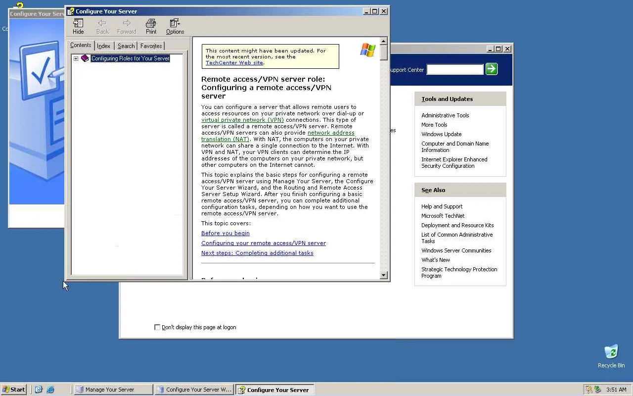Image resolution: width=633 pixels, height=396 pixels.
Task: Switch to the Search tab
Action: pos(126,46)
